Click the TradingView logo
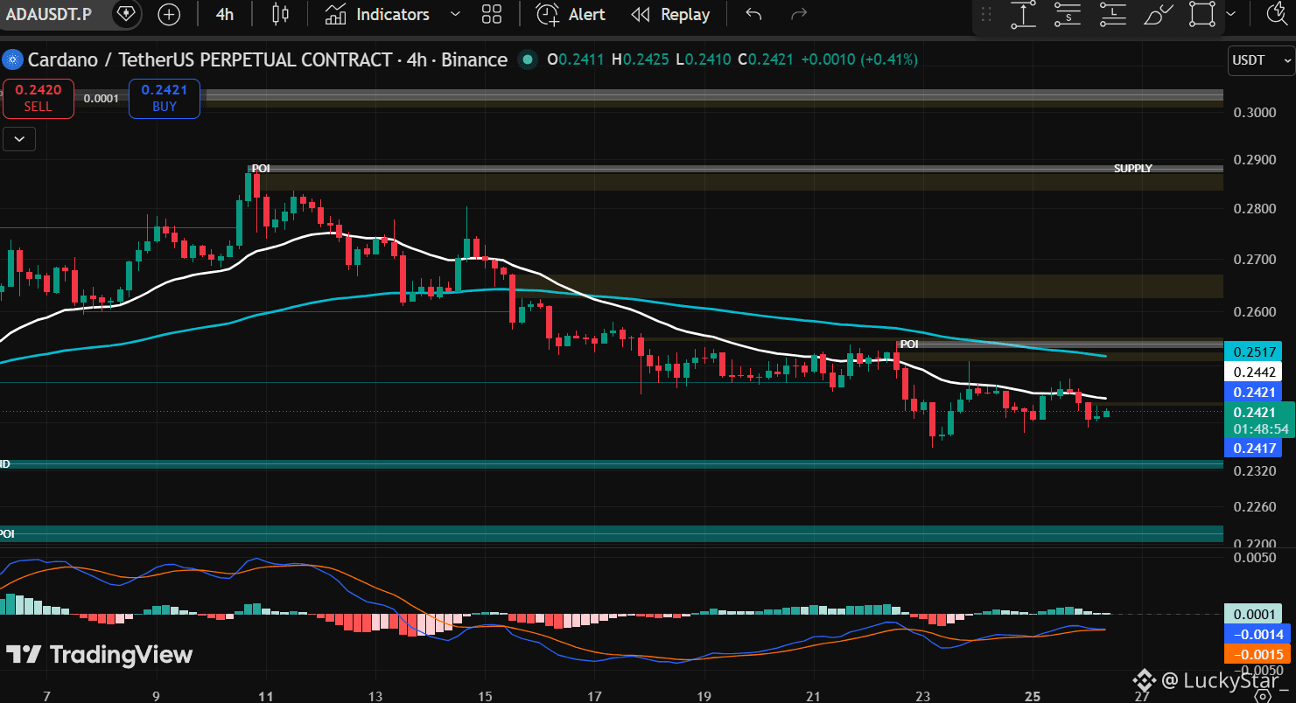1296x703 pixels. click(x=99, y=654)
